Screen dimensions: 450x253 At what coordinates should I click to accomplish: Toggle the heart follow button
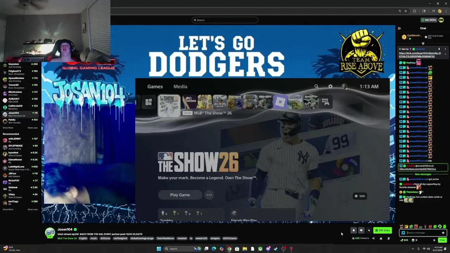tap(361, 231)
